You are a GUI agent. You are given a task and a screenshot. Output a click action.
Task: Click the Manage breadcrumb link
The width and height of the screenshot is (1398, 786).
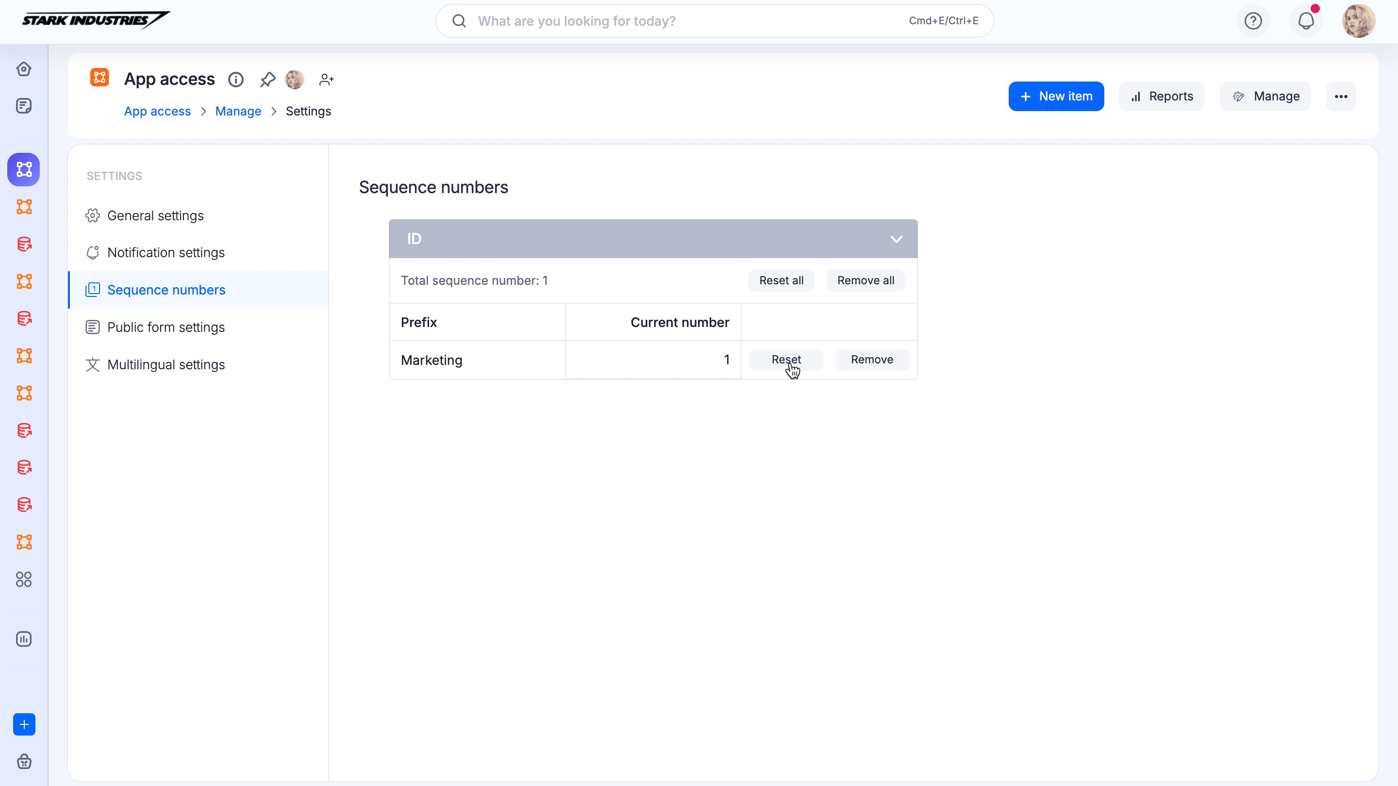(x=238, y=111)
